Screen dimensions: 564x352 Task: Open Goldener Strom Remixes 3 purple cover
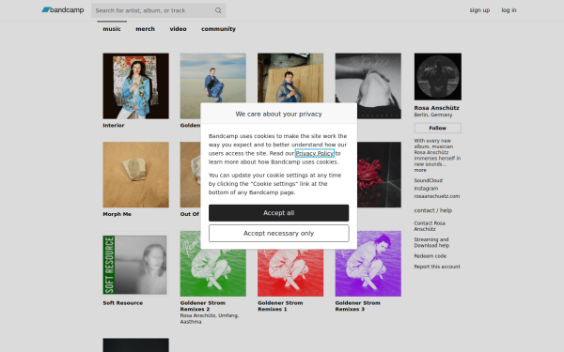368,264
